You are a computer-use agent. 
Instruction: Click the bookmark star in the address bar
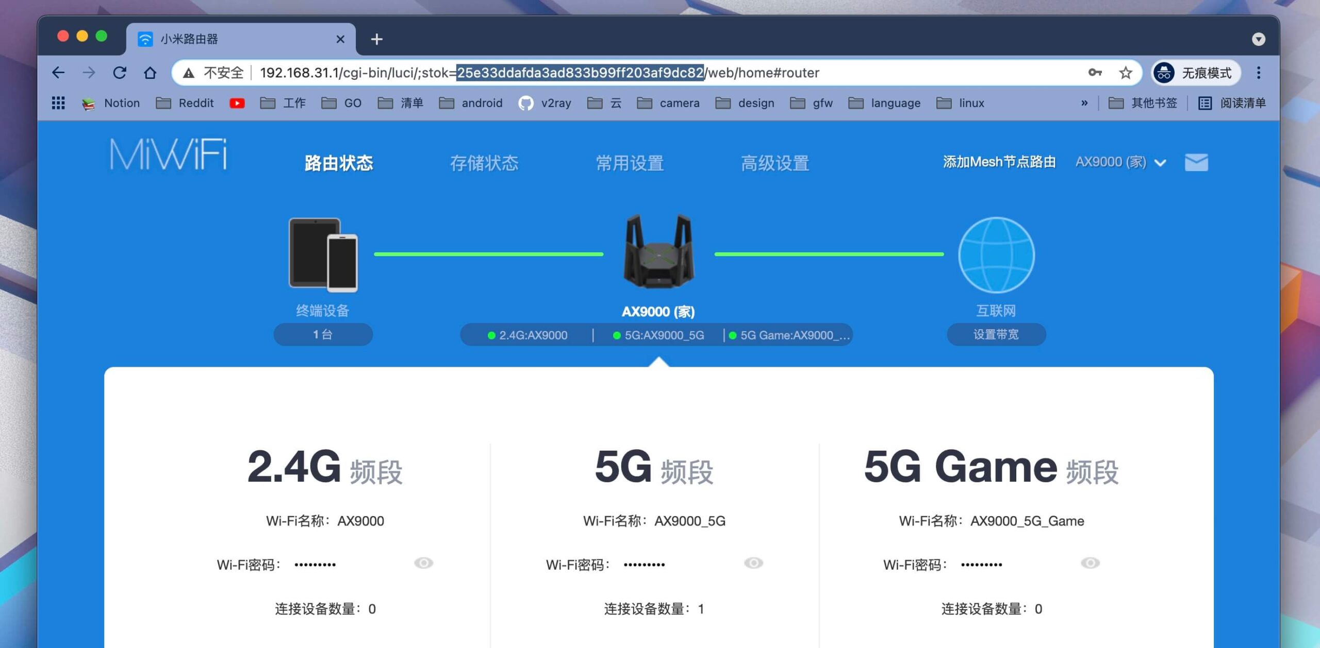pos(1126,73)
